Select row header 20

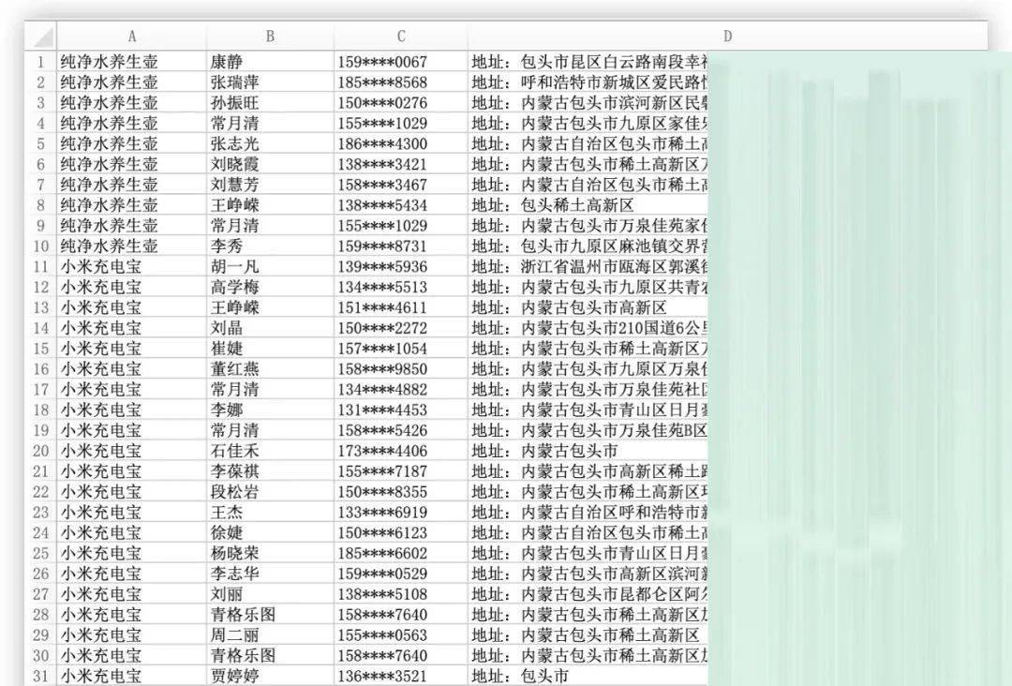pyautogui.click(x=38, y=450)
